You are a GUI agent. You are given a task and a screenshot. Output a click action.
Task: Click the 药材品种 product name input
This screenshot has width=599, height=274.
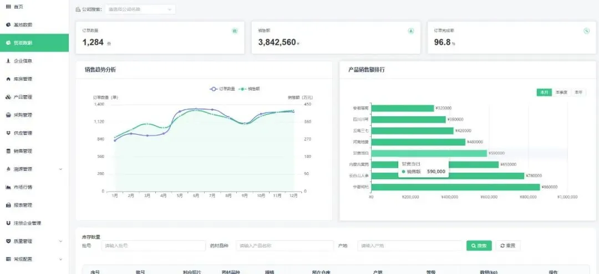click(285, 246)
